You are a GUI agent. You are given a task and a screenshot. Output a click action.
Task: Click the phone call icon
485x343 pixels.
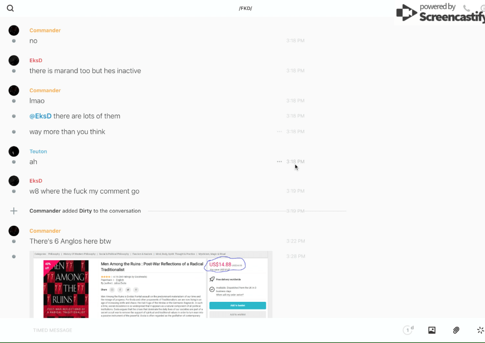[466, 8]
